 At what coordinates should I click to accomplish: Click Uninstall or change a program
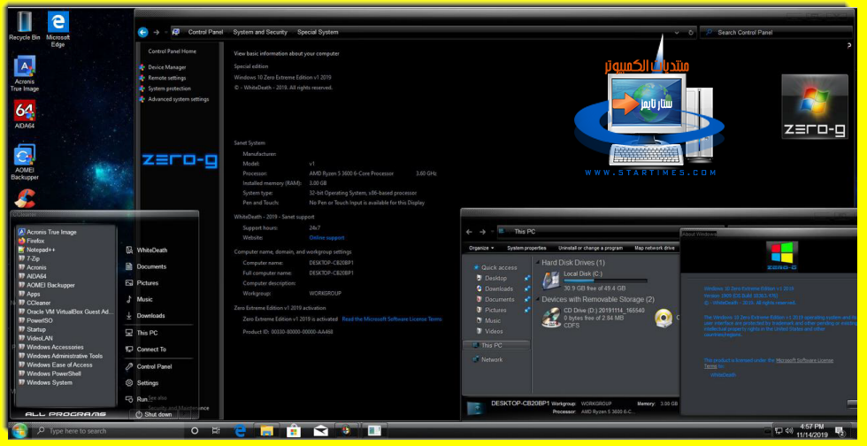[x=591, y=248]
